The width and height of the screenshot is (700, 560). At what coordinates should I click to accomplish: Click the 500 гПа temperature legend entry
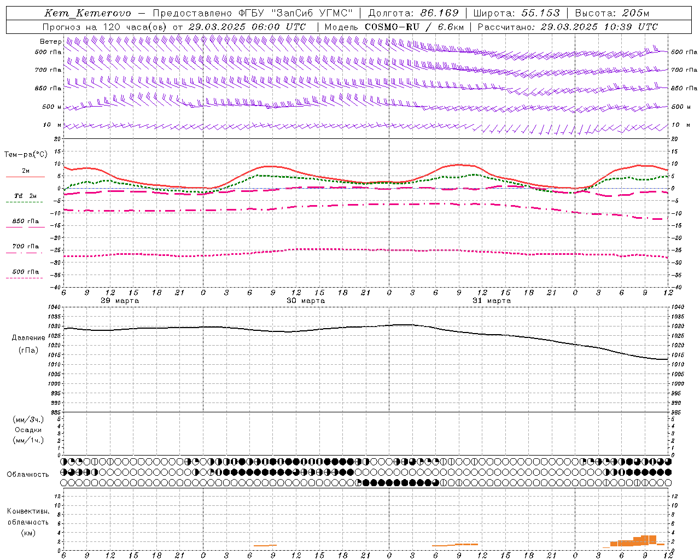(25, 272)
